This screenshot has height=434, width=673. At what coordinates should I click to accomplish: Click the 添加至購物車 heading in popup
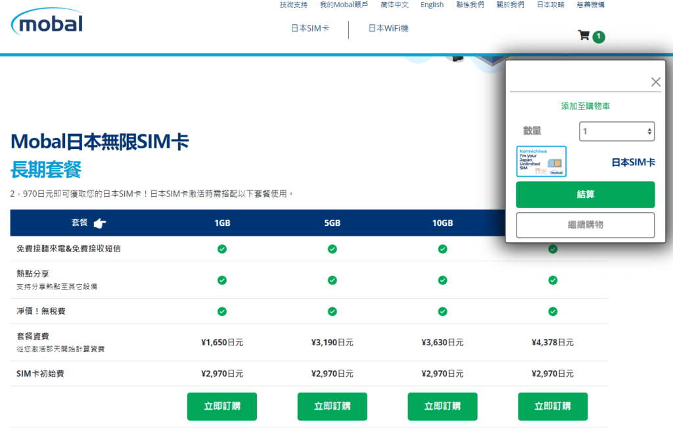[586, 106]
